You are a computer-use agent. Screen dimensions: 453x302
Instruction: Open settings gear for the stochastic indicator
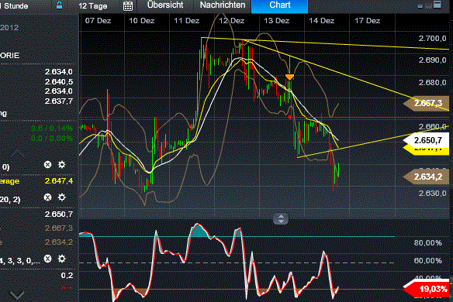(61, 259)
